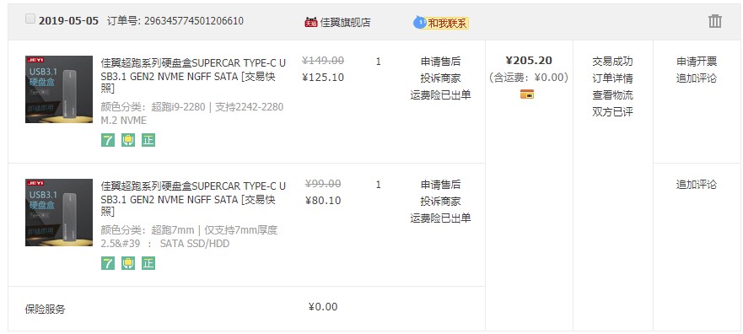Click the 正 genuine badge of first item

[148, 140]
